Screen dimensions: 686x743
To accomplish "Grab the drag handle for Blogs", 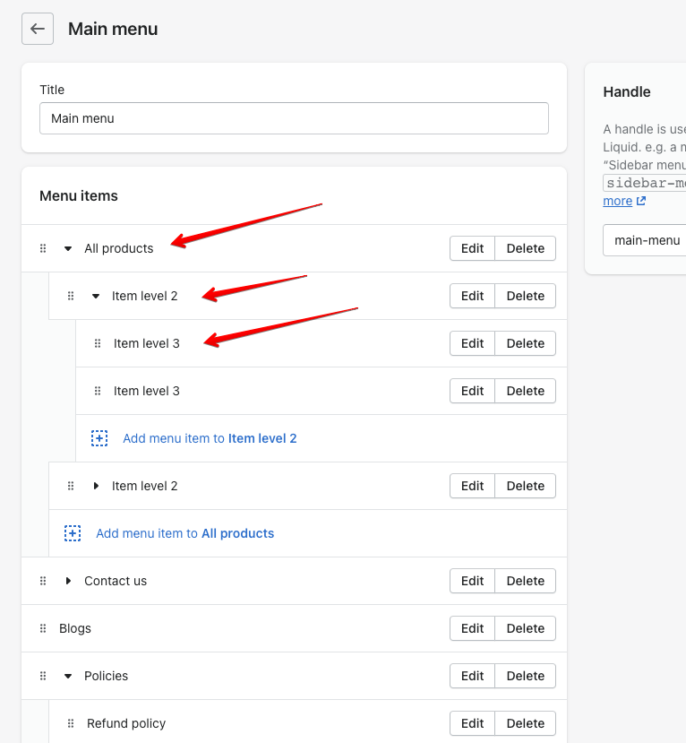I will [x=43, y=628].
